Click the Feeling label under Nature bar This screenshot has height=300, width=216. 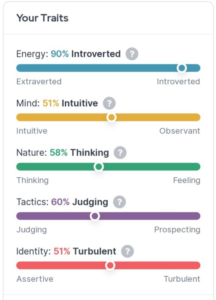pos(187,180)
